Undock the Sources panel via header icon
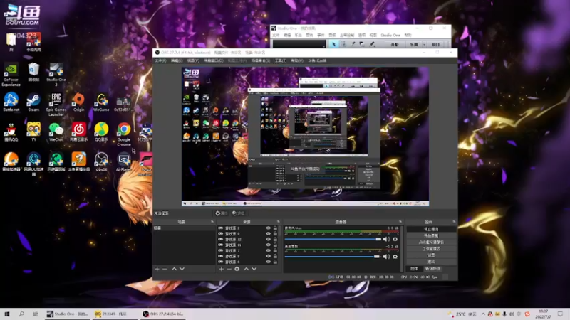This screenshot has width=570, height=320. 279,222
